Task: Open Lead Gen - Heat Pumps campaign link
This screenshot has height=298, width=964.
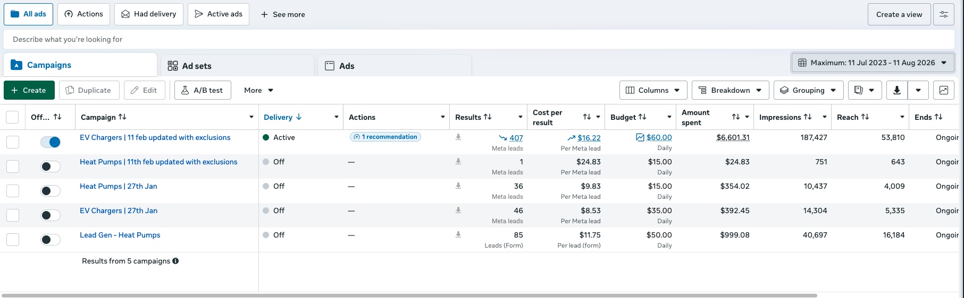Action: tap(120, 235)
